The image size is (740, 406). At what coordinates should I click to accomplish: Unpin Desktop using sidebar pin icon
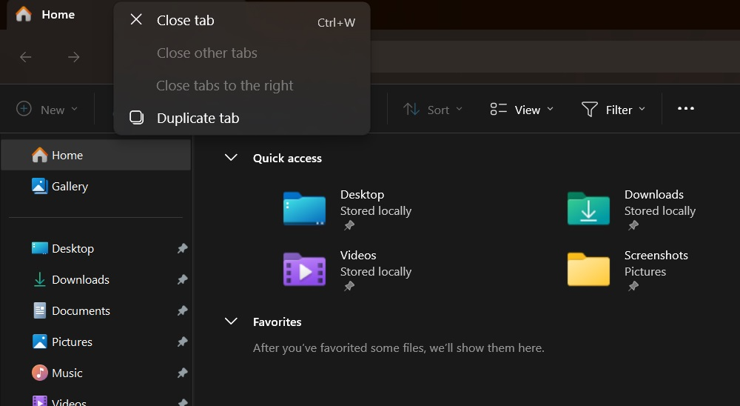pyautogui.click(x=182, y=249)
